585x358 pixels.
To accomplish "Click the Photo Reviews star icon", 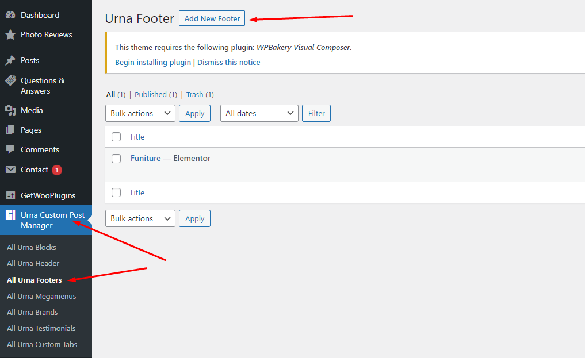I will (10, 34).
